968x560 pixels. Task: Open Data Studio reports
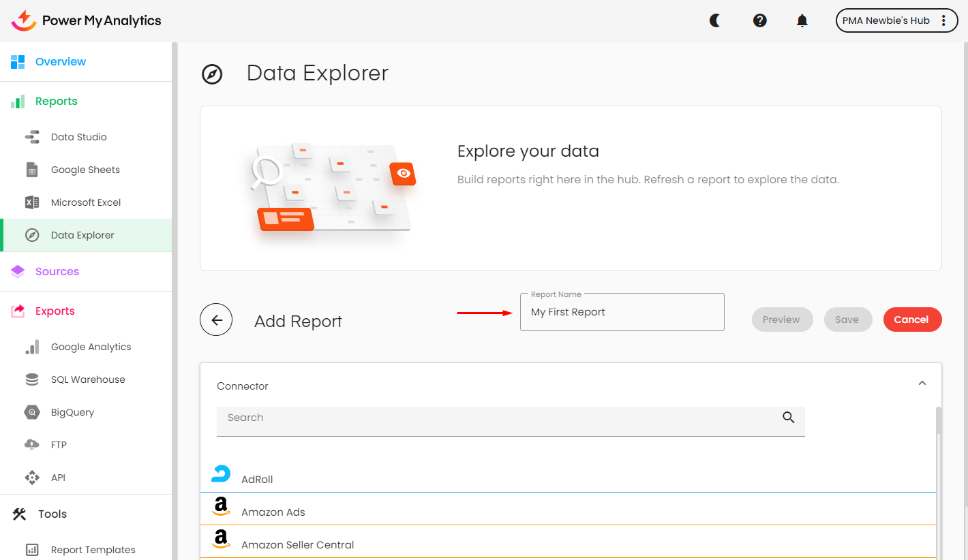78,137
